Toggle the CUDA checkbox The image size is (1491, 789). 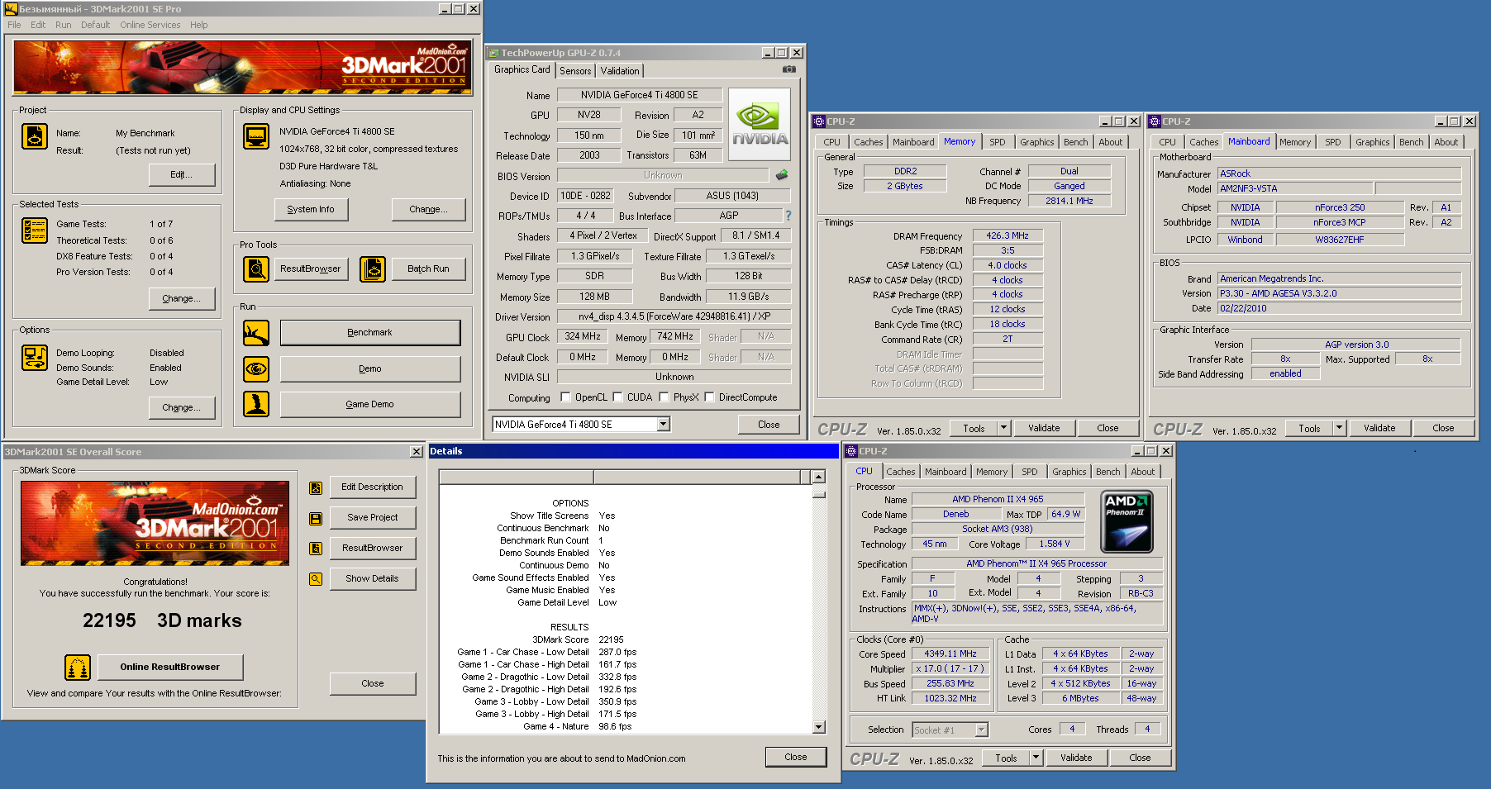tap(617, 397)
